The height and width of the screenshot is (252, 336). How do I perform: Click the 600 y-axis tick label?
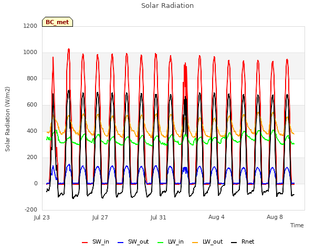(32, 105)
